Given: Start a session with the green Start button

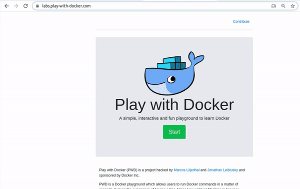Looking at the screenshot, I should (174, 132).
